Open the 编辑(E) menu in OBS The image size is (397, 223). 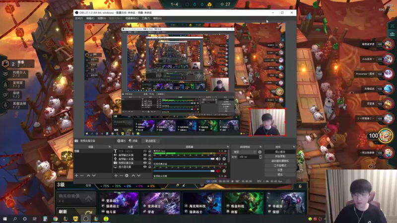coord(90,18)
